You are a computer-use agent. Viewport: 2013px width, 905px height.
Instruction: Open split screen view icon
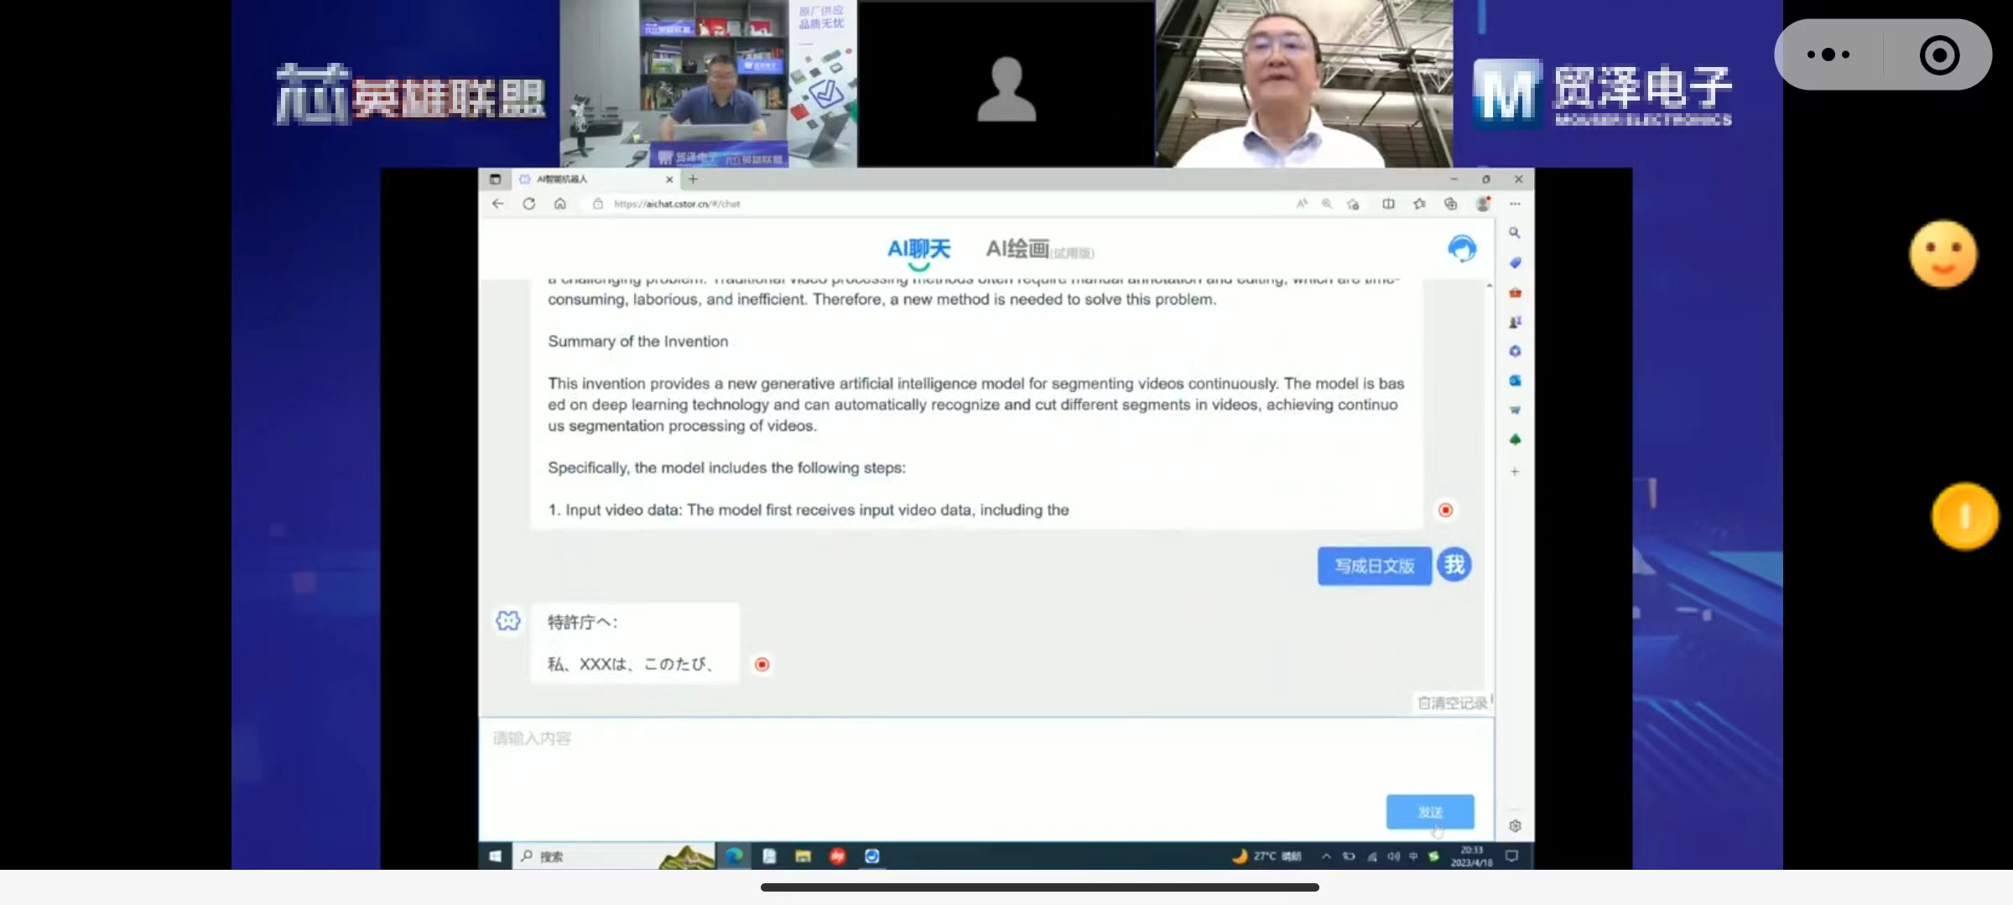pos(1388,204)
